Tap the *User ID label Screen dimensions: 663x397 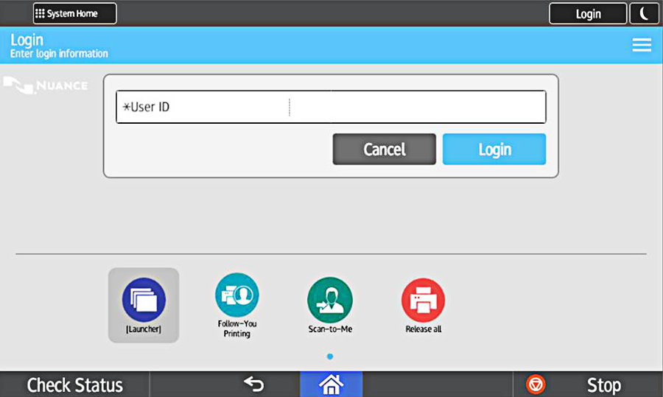(x=147, y=107)
